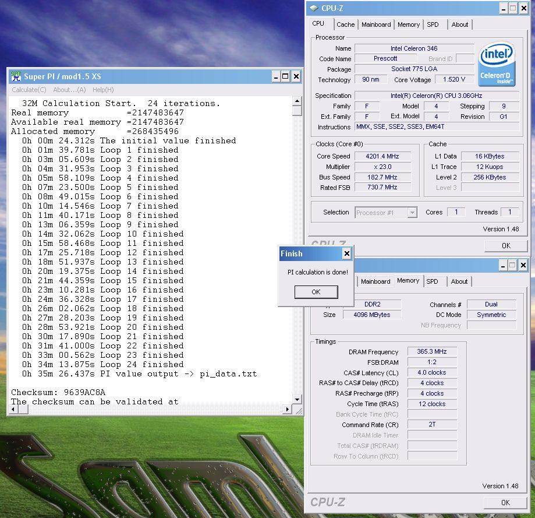Click the L1 Trace 12 Kuops value
The image size is (535, 518).
[490, 167]
